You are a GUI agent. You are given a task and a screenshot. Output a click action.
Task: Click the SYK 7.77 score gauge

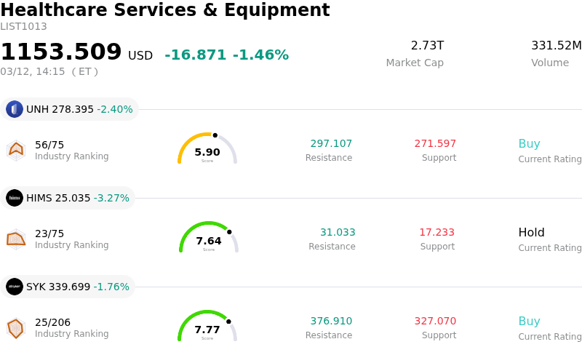tap(207, 327)
